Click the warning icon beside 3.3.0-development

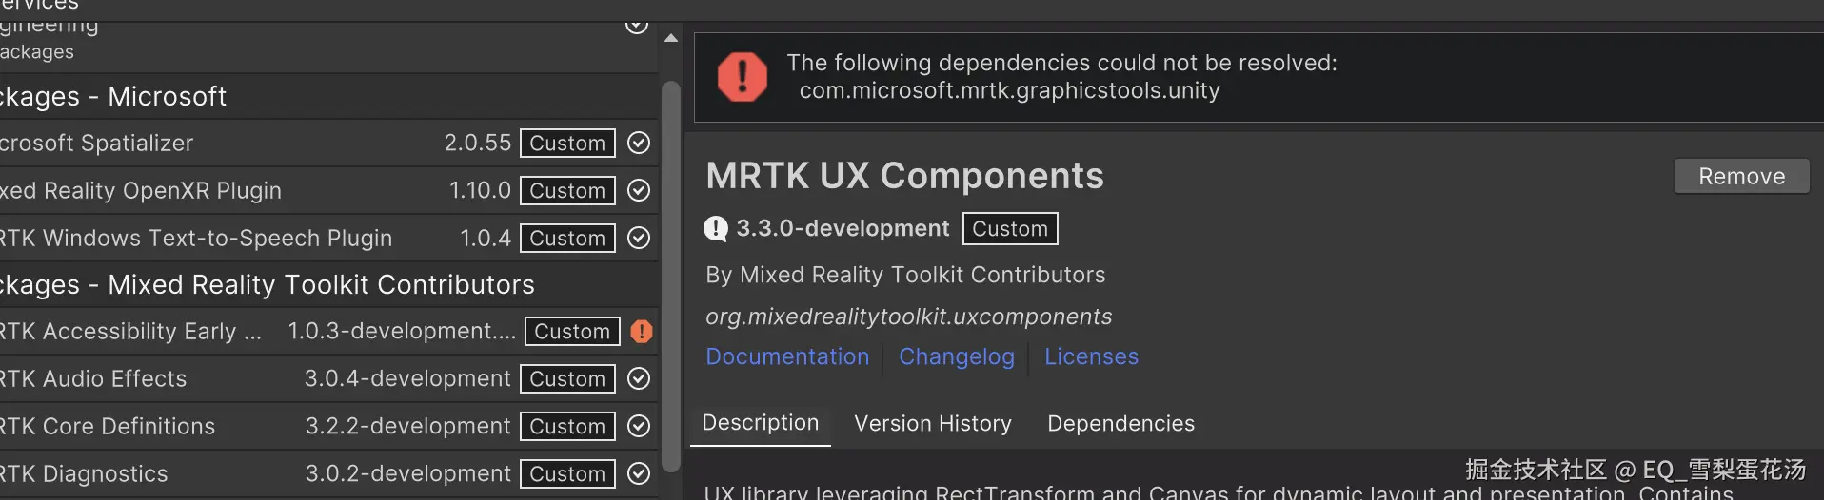(x=716, y=229)
